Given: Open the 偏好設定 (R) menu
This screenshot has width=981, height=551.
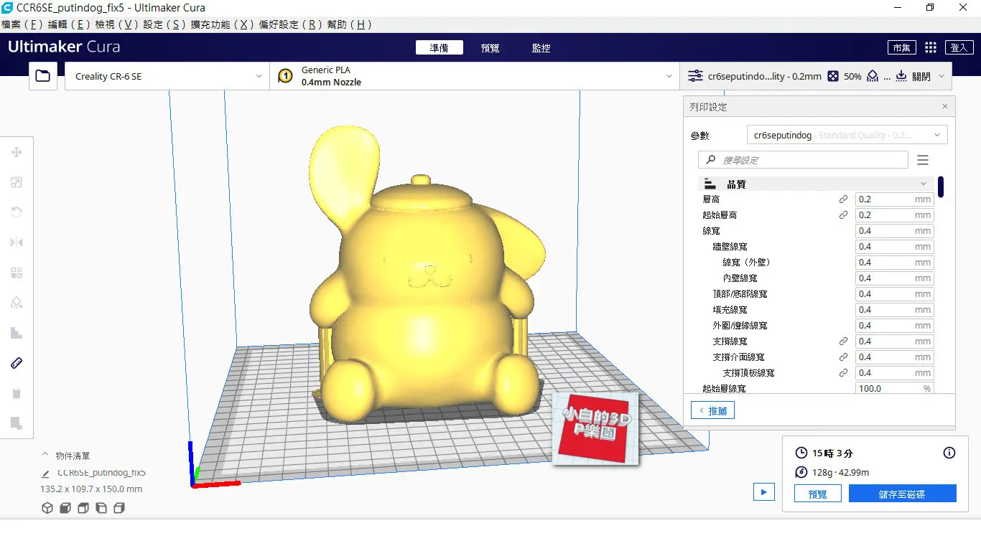Looking at the screenshot, I should (291, 24).
